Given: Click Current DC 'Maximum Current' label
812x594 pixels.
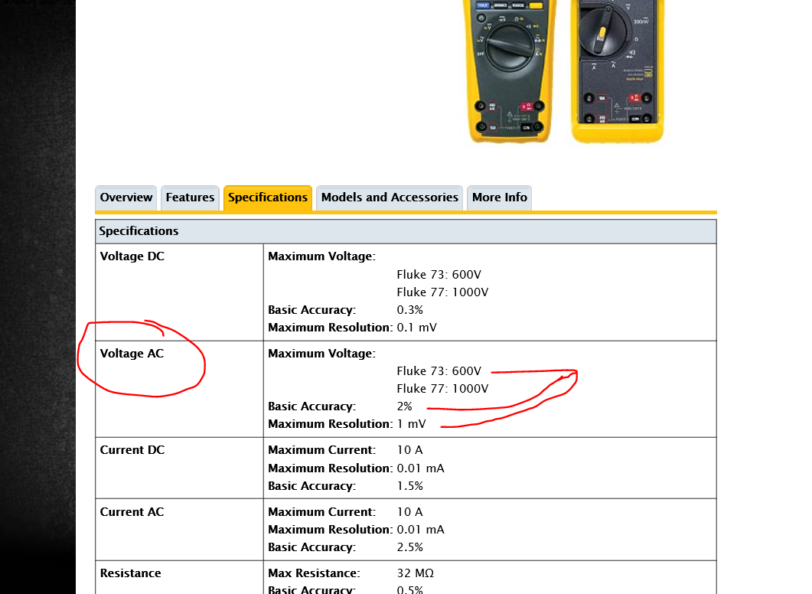Looking at the screenshot, I should [x=321, y=450].
